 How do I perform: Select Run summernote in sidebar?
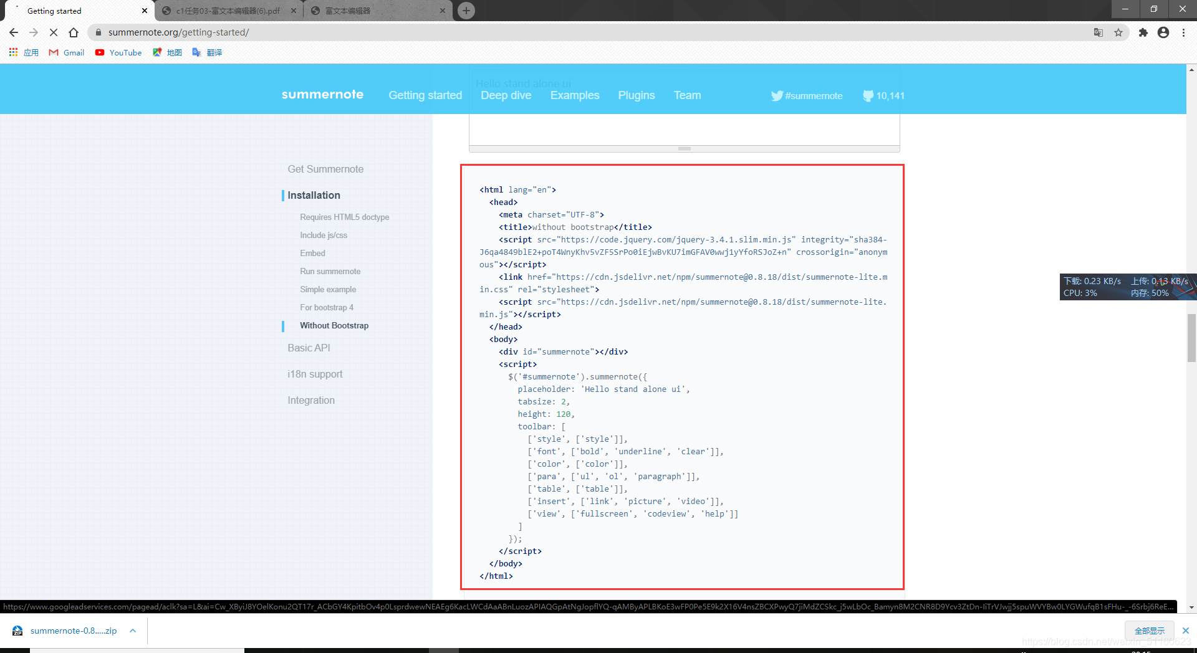[x=330, y=271]
